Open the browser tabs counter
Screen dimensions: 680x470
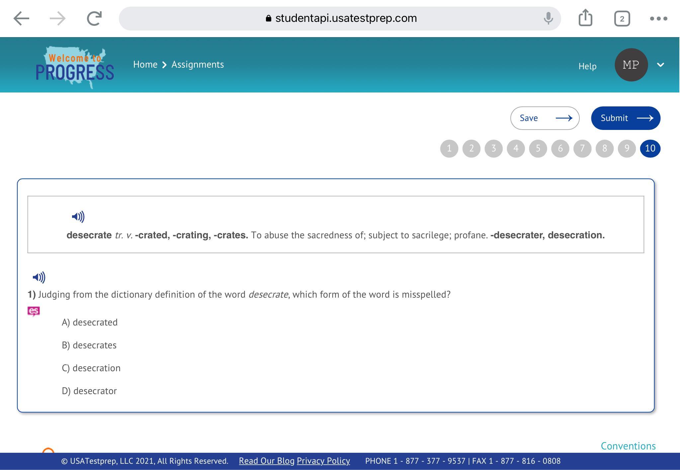coord(622,19)
